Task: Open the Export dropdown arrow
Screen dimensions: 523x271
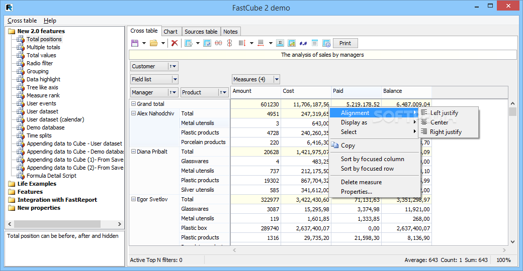Action: point(198,43)
